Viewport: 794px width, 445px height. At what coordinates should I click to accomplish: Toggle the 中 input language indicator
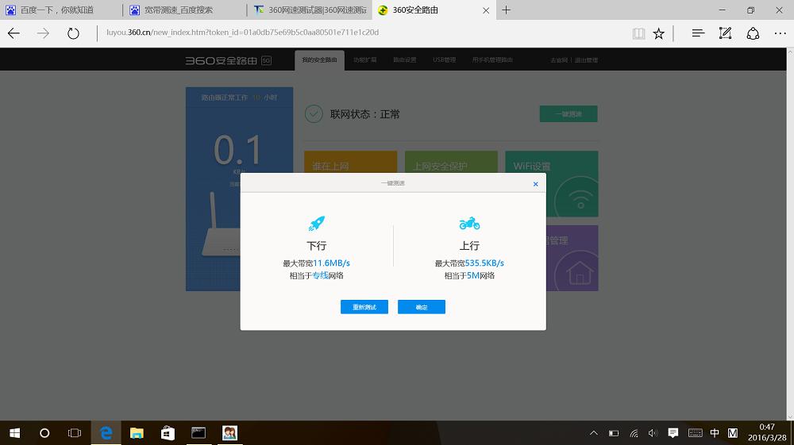click(715, 433)
